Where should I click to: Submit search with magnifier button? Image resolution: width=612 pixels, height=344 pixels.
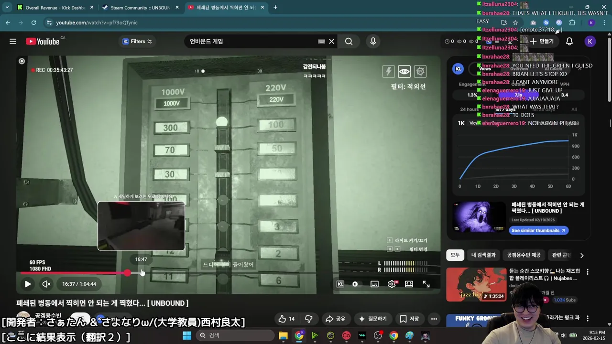349,42
